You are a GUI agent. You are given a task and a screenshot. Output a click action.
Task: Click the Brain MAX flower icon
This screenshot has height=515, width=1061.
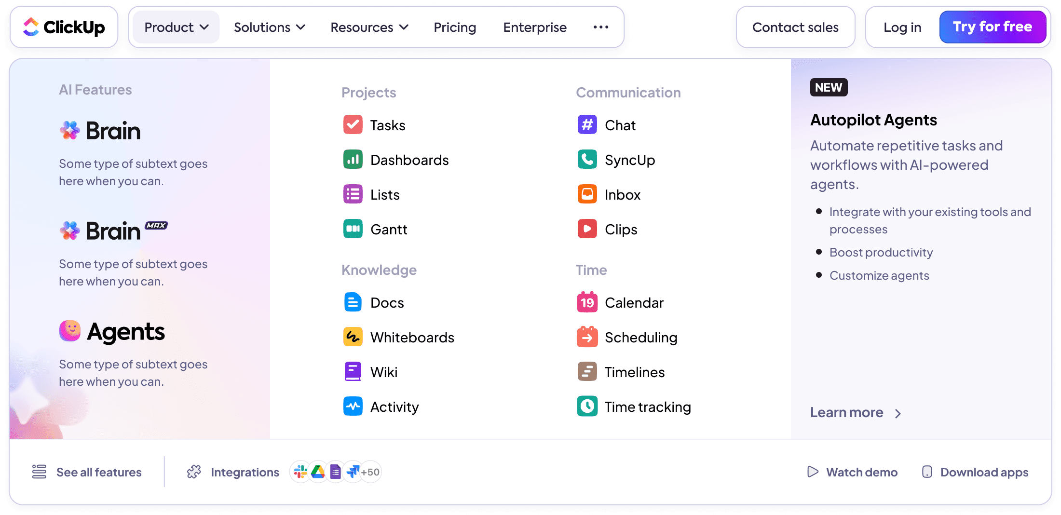point(70,230)
